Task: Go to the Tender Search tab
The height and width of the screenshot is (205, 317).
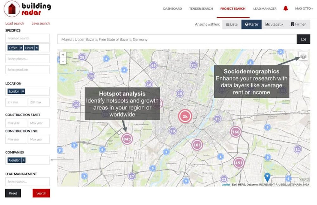Action: coord(201,9)
